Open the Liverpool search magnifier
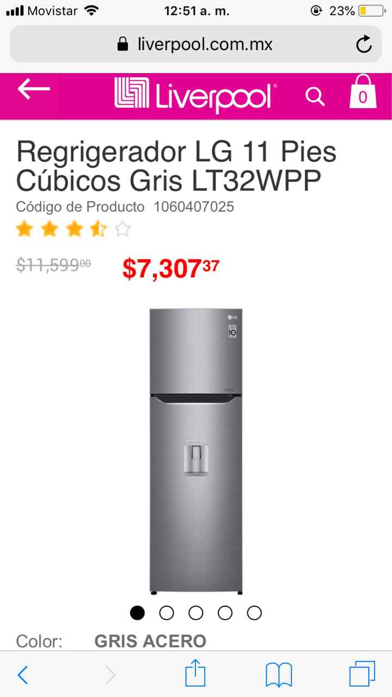392x697 pixels. coord(315,96)
